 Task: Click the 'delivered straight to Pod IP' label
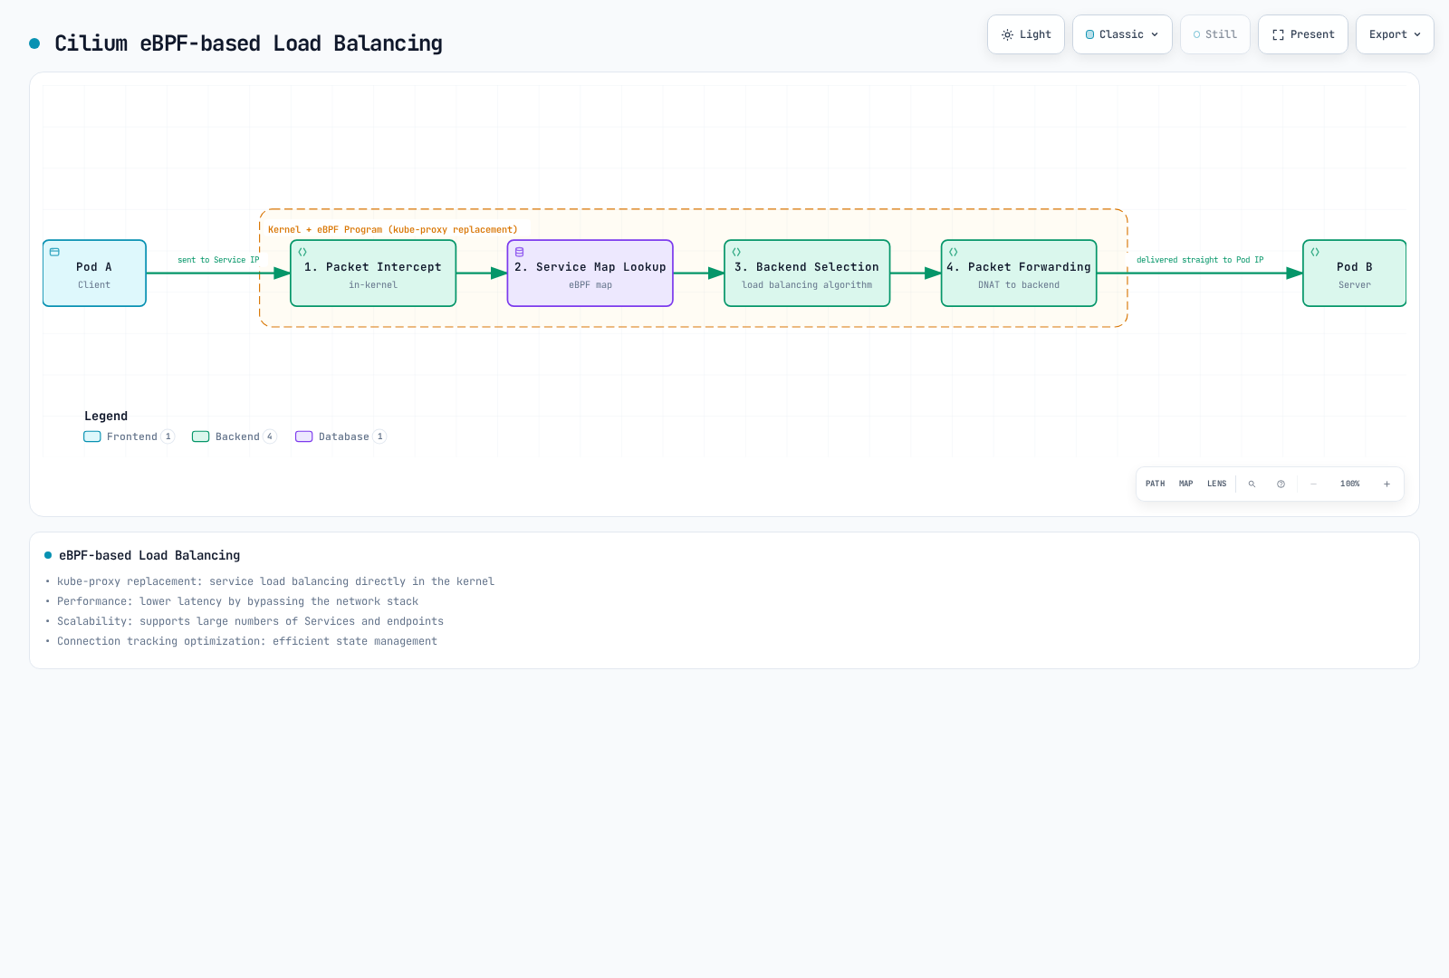[x=1200, y=260]
